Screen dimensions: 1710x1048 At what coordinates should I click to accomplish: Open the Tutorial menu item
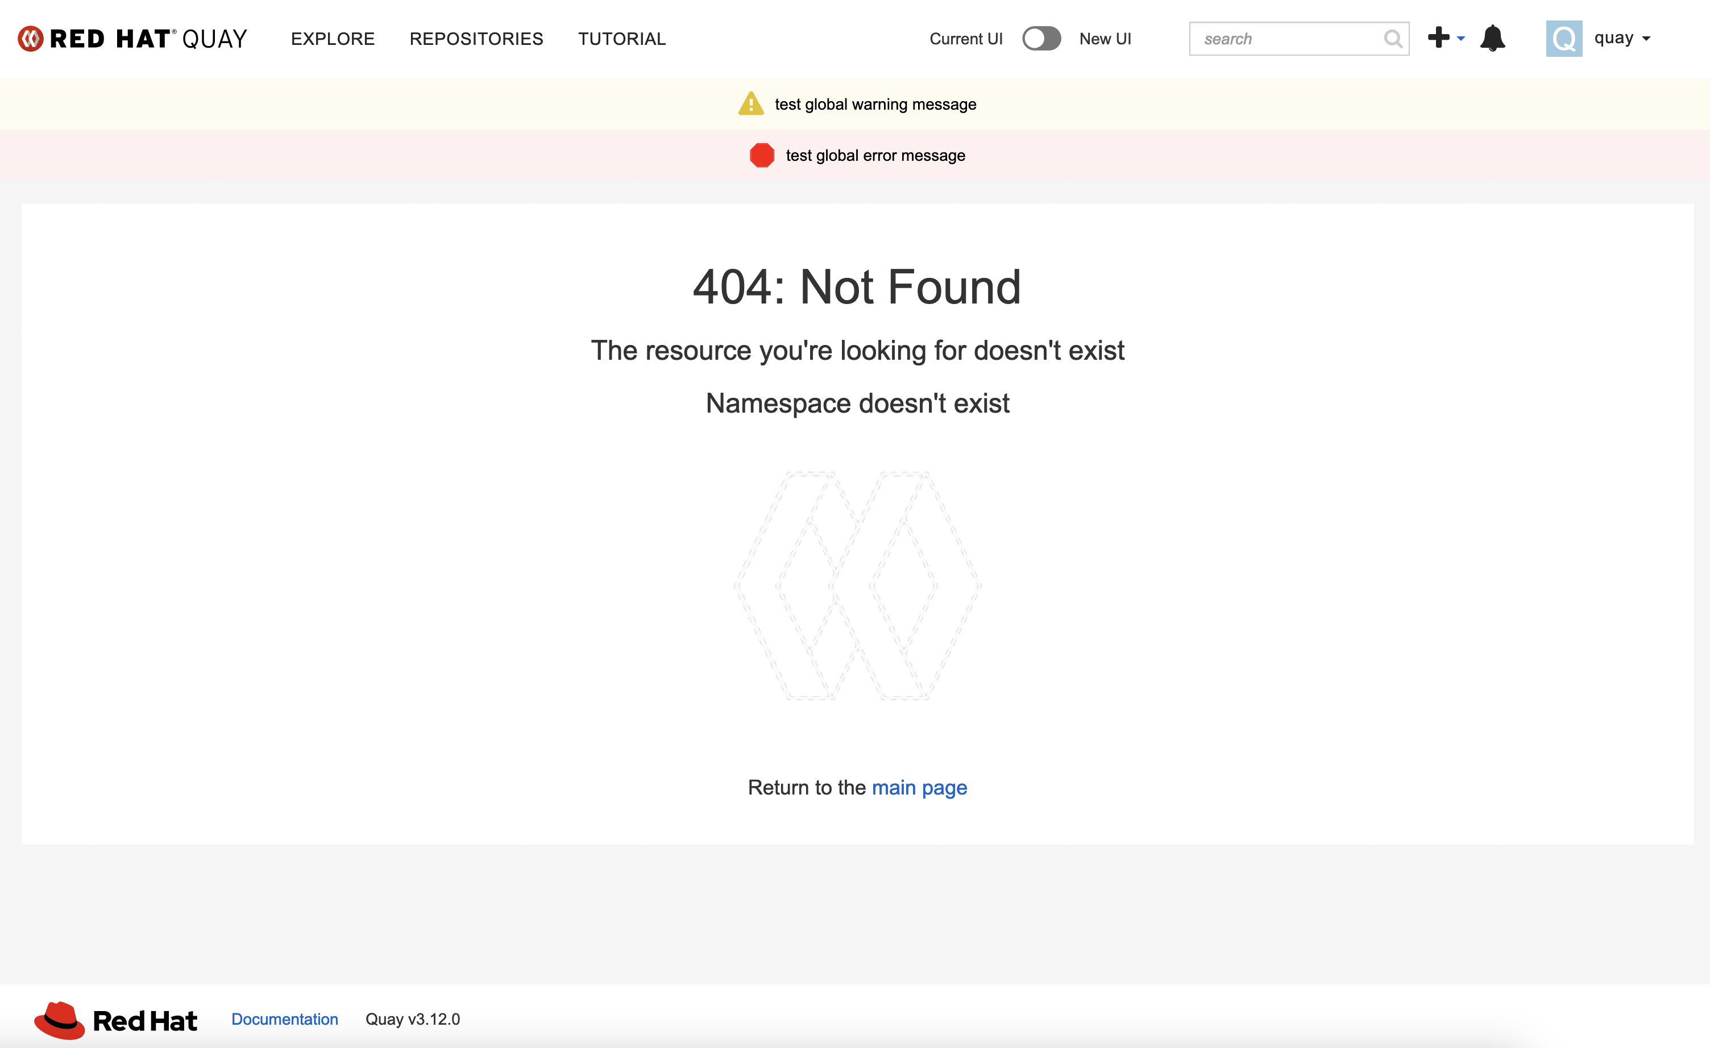(x=622, y=39)
